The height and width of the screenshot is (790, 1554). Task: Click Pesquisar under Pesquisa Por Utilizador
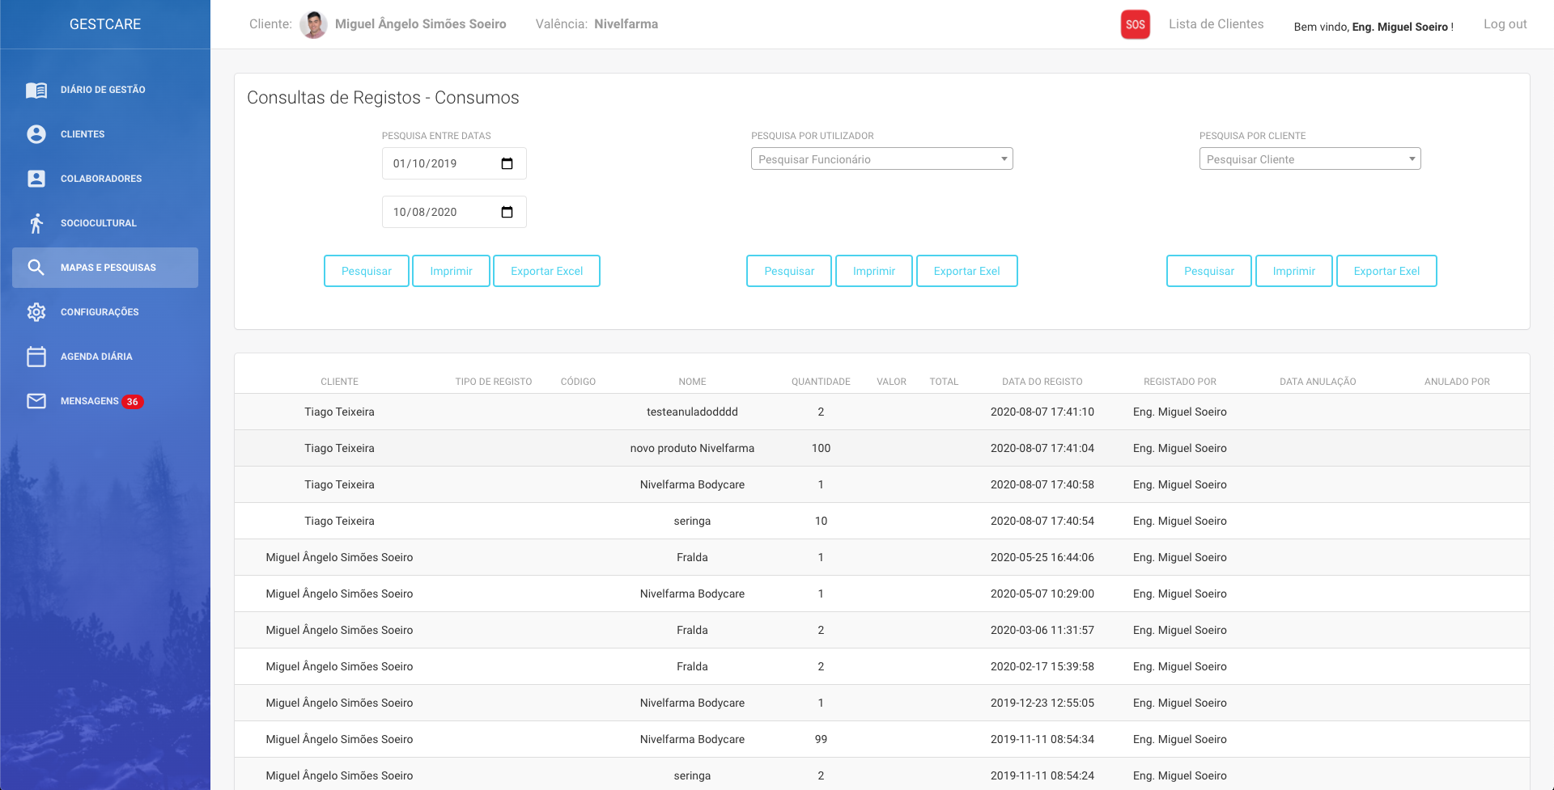789,271
